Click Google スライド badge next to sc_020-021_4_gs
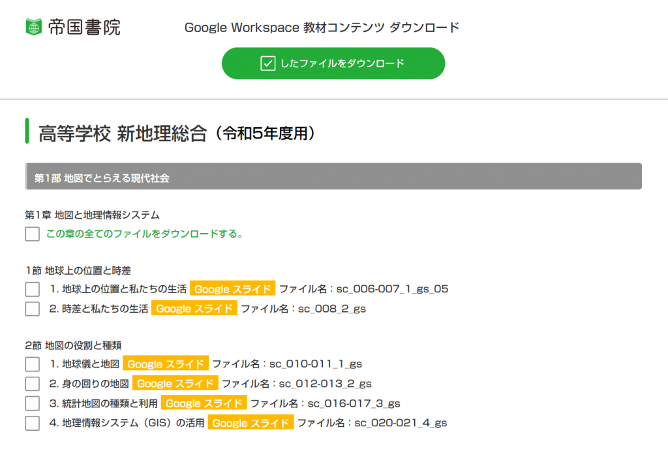This screenshot has height=453, width=668. pyautogui.click(x=250, y=423)
